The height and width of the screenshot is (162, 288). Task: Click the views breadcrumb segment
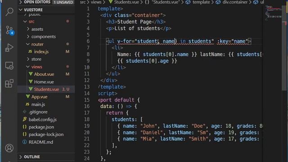(x=96, y=2)
